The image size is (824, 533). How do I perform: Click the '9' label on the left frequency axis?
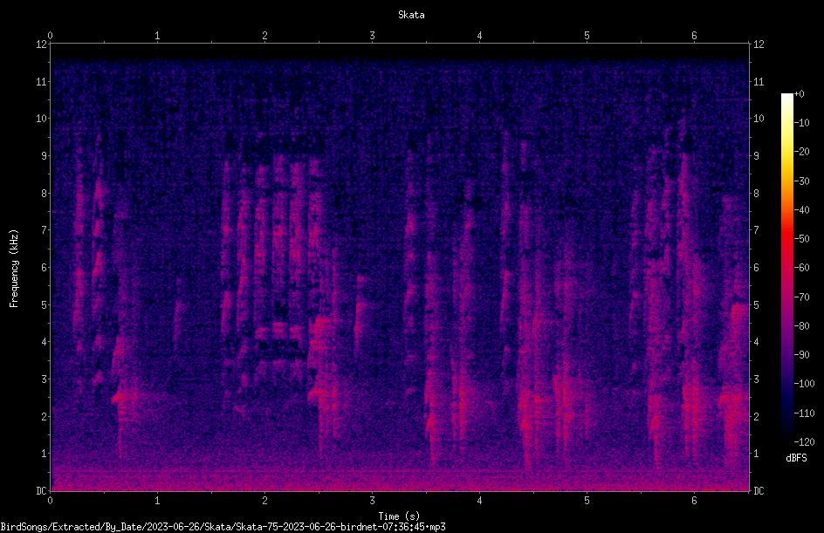pos(44,156)
